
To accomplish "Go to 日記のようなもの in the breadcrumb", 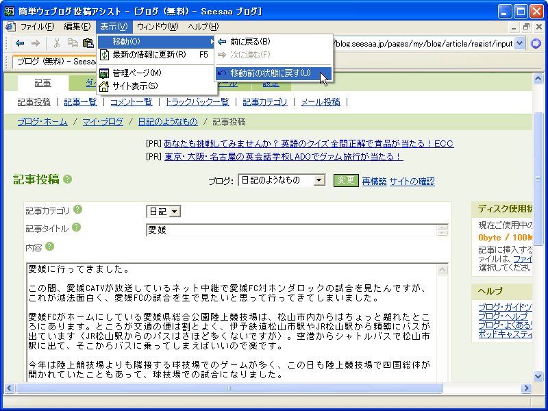I will (x=168, y=122).
